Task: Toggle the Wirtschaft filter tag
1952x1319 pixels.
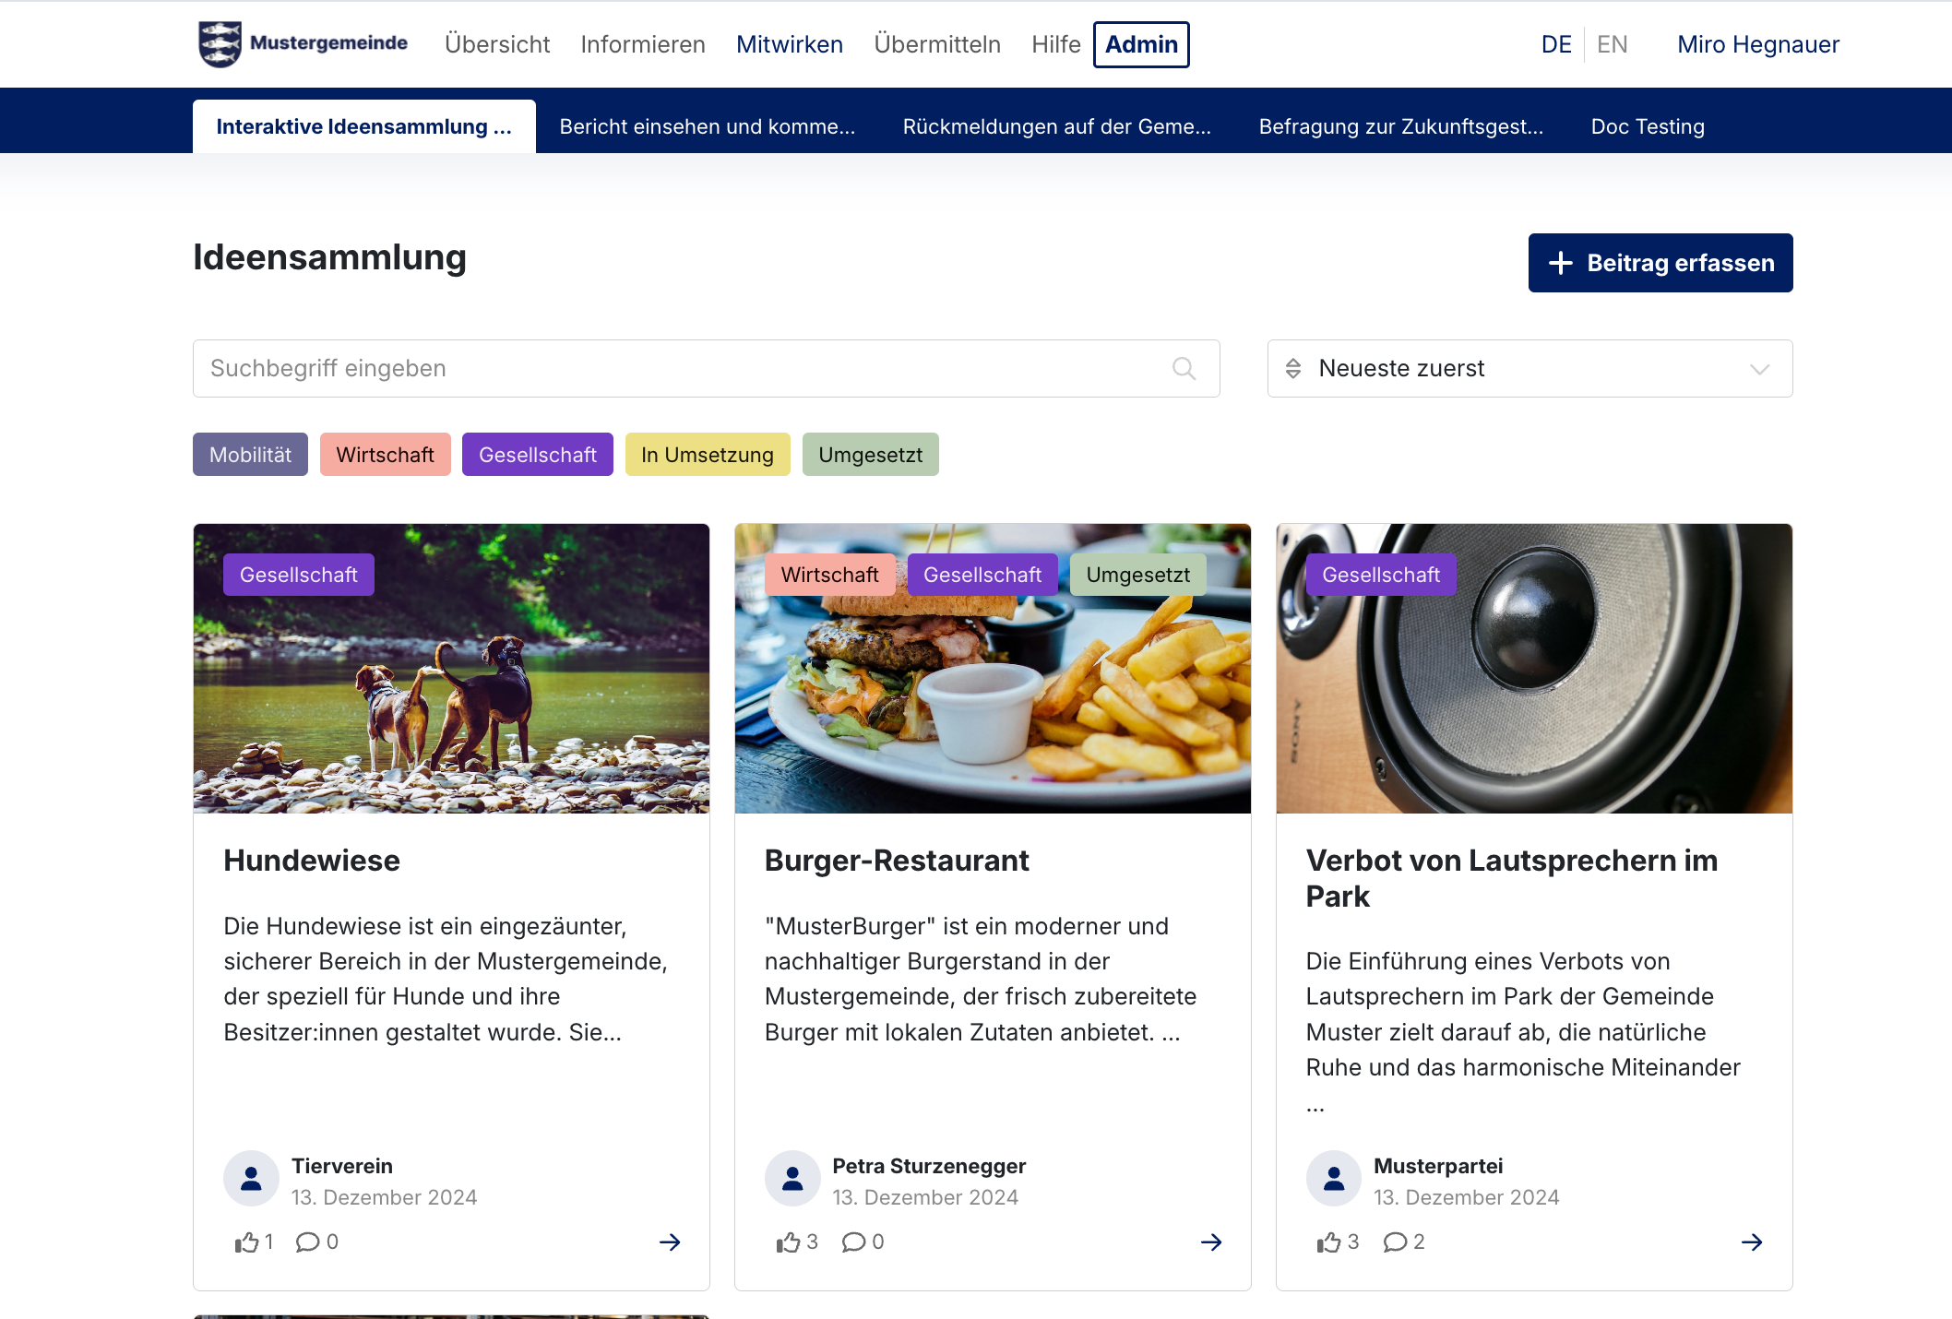Action: pos(385,455)
